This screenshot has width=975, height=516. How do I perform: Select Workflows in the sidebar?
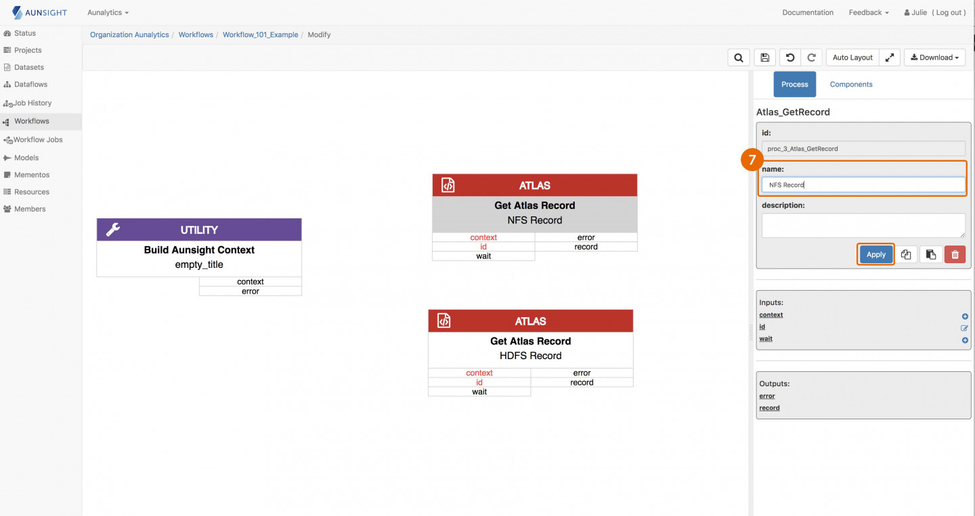[41, 121]
